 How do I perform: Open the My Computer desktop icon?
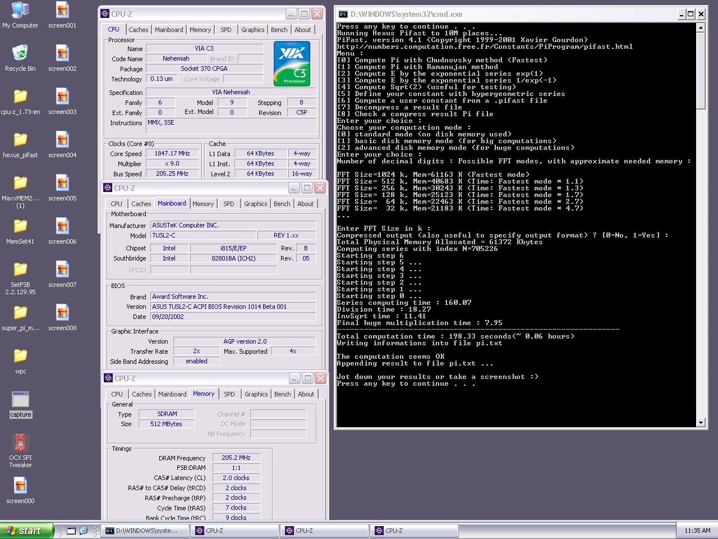(20, 11)
